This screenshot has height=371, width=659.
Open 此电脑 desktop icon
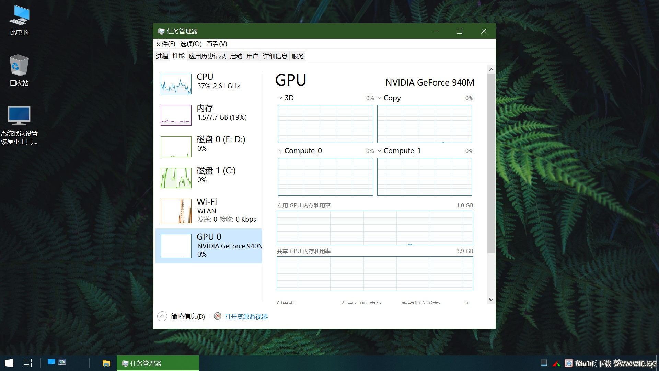(x=19, y=21)
